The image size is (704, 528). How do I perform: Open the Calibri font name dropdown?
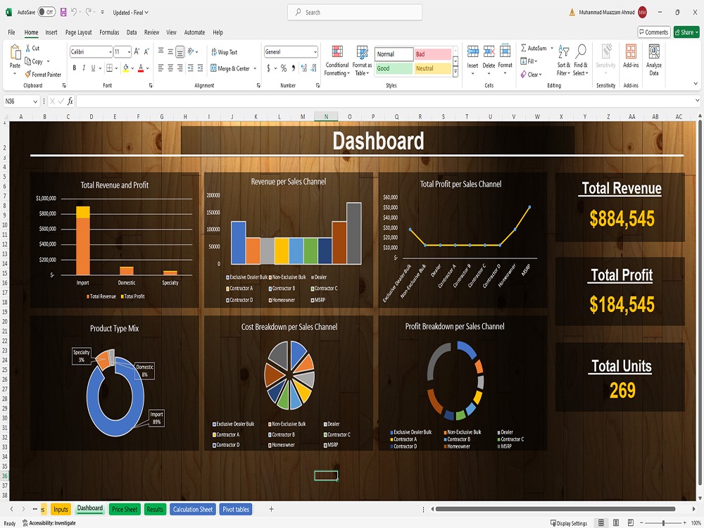pyautogui.click(x=110, y=52)
